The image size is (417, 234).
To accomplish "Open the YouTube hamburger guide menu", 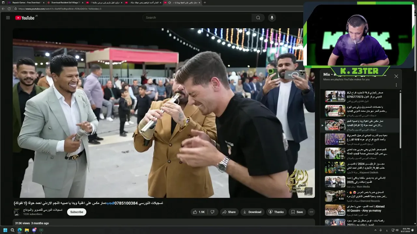I will click(x=8, y=18).
